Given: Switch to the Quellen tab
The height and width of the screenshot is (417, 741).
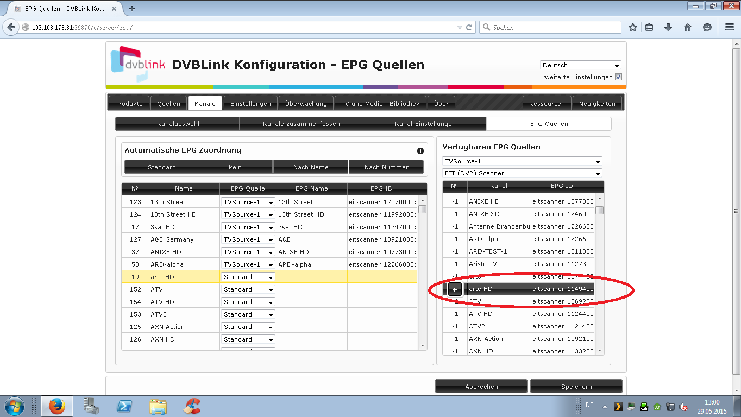Looking at the screenshot, I should click(x=168, y=103).
